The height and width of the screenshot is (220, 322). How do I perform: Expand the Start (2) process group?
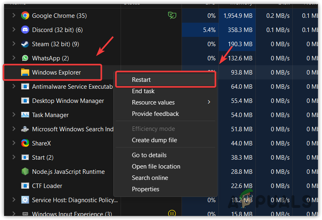pos(14,157)
